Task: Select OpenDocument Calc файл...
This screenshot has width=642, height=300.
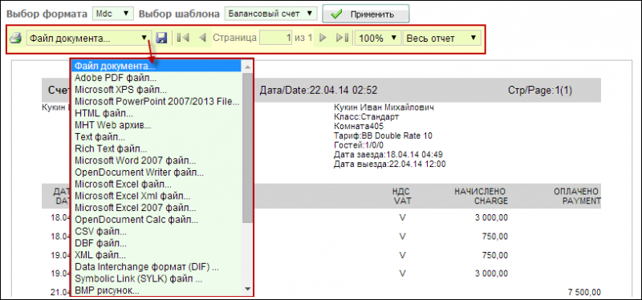Action: pyautogui.click(x=156, y=219)
